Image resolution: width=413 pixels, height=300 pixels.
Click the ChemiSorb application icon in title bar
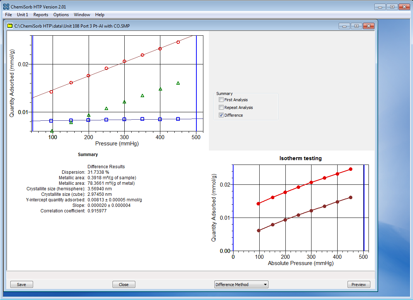coord(6,7)
